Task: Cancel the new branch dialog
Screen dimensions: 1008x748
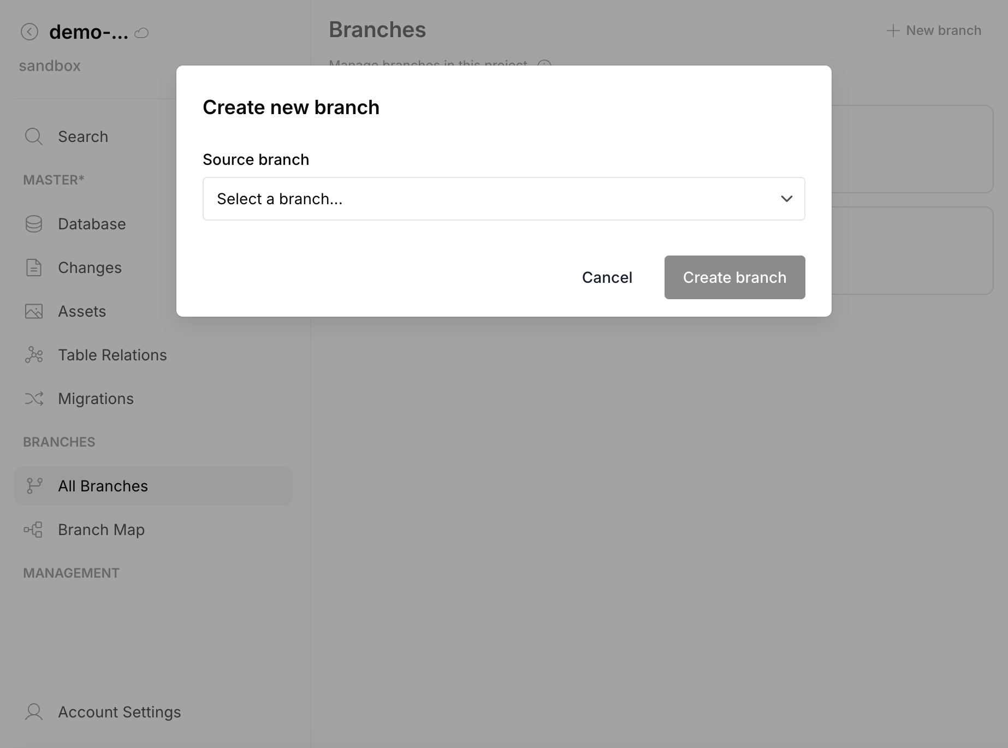Action: click(607, 277)
